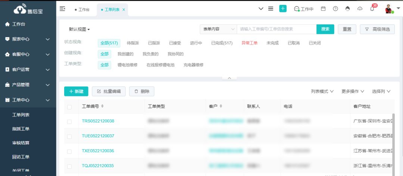
Task: Toggle the select-all checkbox in table header
Action: [x=69, y=107]
